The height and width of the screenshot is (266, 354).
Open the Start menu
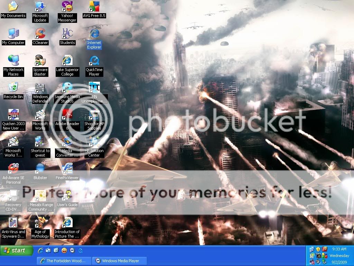[x=17, y=250]
